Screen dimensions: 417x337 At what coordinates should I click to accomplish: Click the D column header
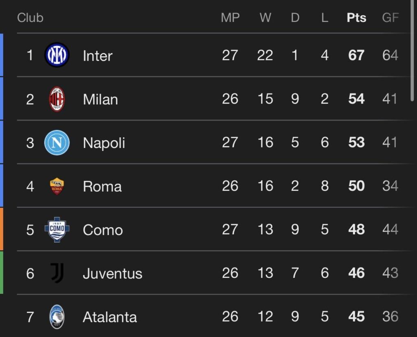tap(295, 18)
